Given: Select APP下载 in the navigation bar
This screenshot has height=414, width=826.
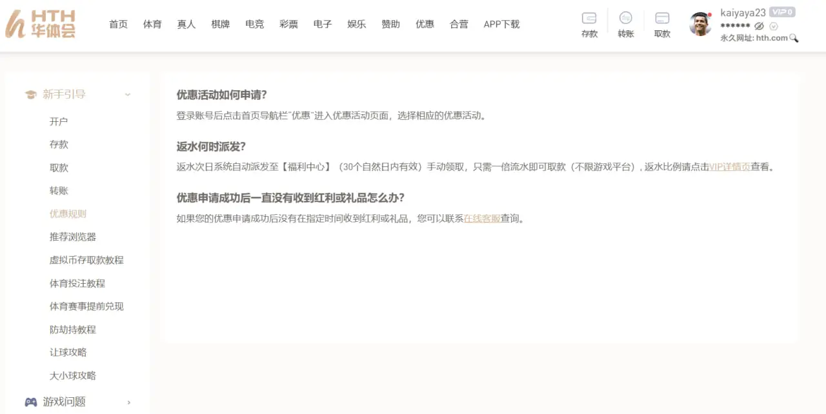Looking at the screenshot, I should [501, 24].
